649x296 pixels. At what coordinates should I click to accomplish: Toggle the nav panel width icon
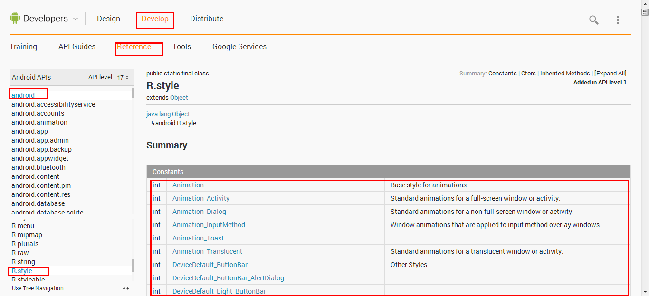click(126, 288)
